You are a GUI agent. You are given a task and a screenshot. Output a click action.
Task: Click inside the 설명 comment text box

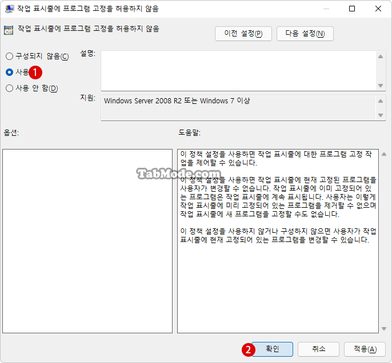[238, 71]
